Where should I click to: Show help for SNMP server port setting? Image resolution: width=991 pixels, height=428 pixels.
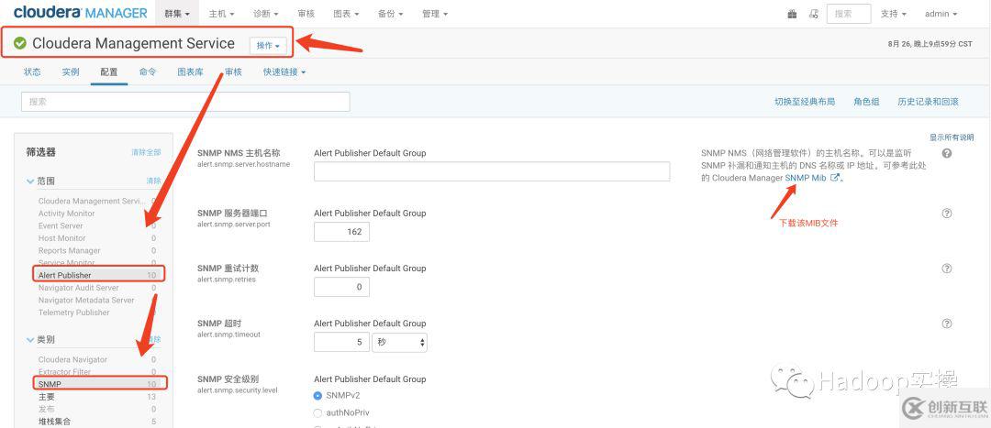[x=947, y=214]
